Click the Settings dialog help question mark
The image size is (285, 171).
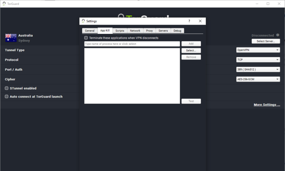click(189, 21)
